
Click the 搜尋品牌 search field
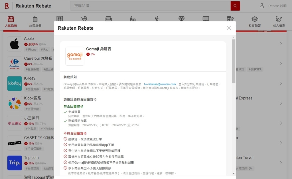[x=150, y=6]
